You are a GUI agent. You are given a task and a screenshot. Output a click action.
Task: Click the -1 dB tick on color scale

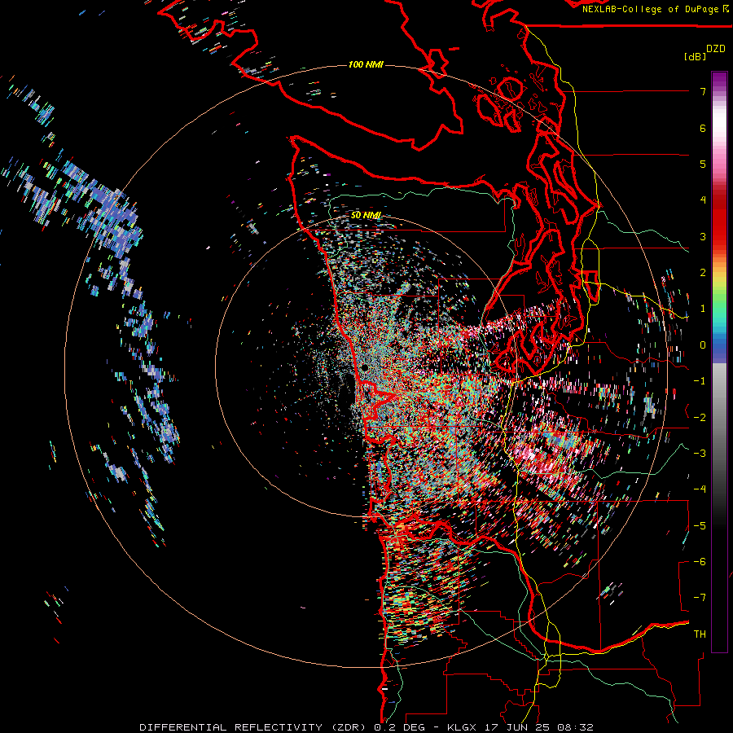tap(700, 381)
